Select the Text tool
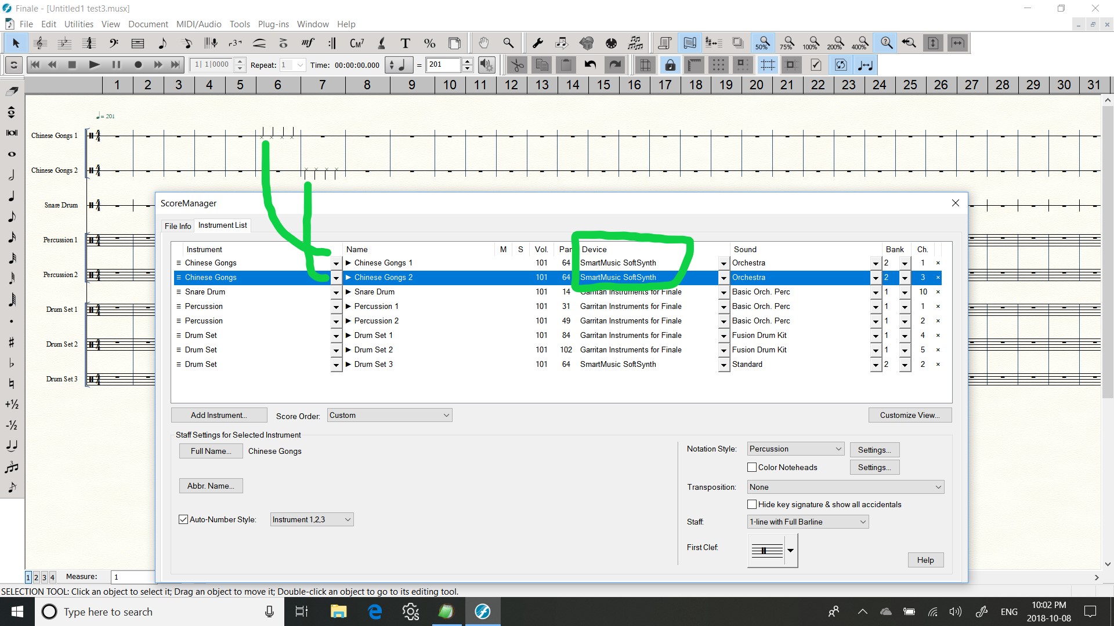Image resolution: width=1114 pixels, height=626 pixels. click(405, 43)
